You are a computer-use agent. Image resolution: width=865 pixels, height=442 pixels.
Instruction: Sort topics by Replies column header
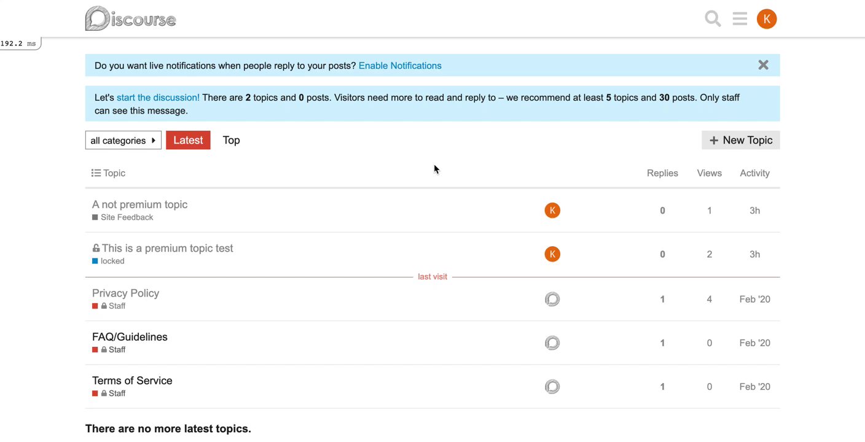(662, 173)
